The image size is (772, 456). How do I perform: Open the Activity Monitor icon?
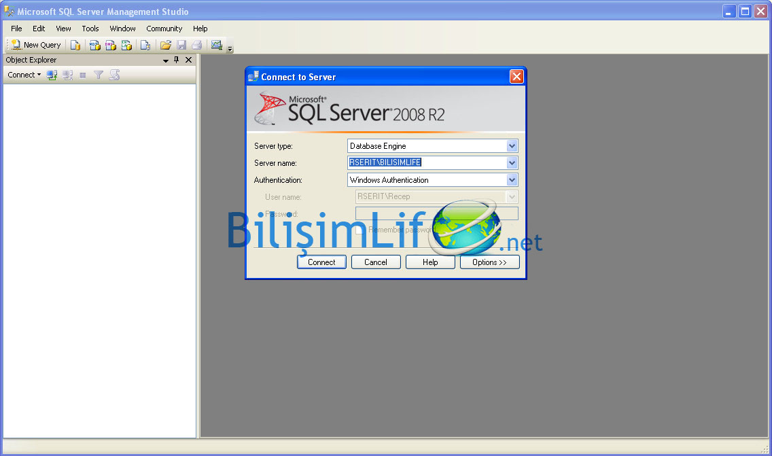click(216, 46)
